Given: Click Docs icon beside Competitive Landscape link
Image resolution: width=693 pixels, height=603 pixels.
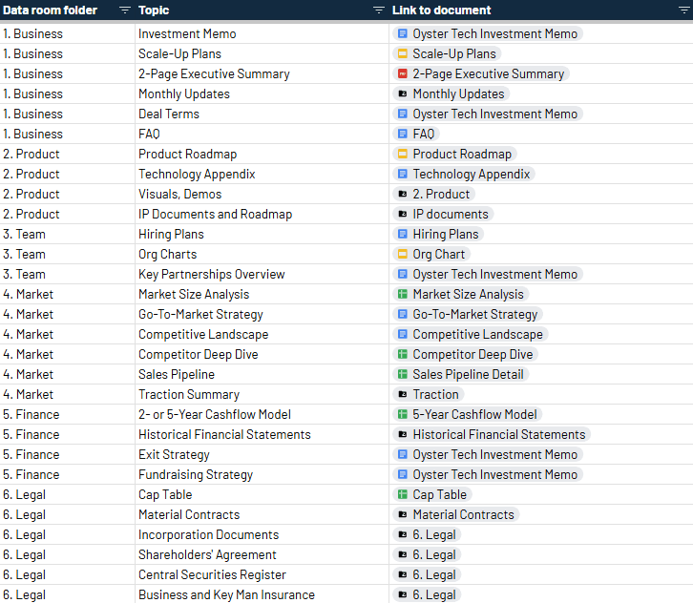Looking at the screenshot, I should (x=403, y=334).
